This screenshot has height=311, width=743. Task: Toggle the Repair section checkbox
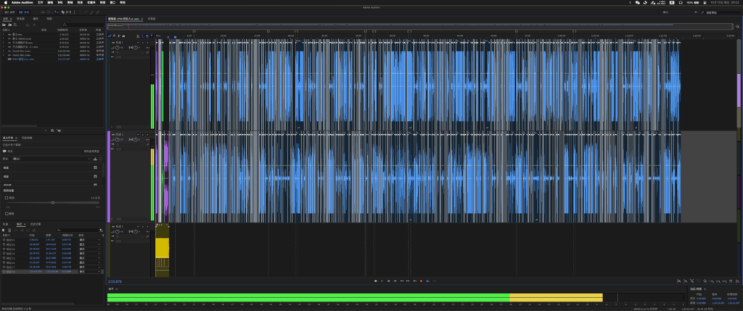pos(95,175)
